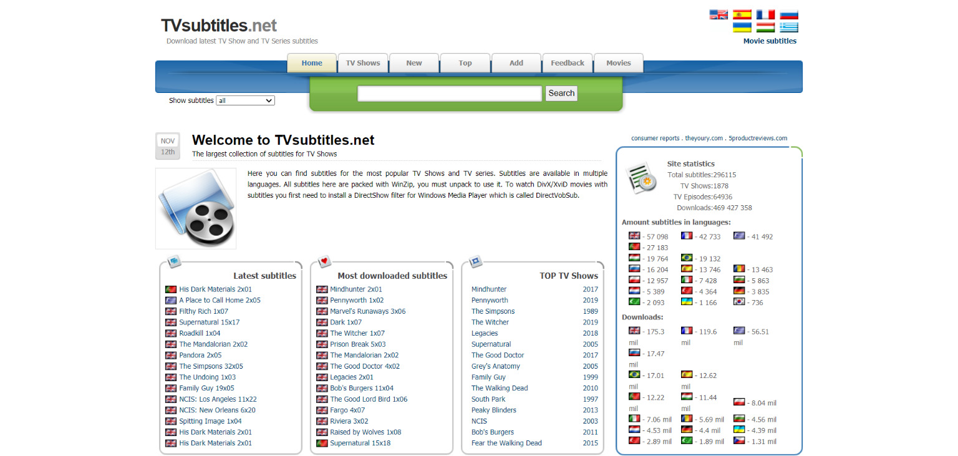The image size is (958, 456).
Task: Click the site statistics document icon
Action: [x=642, y=178]
